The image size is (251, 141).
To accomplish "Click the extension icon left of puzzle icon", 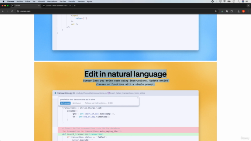I will pos(227,11).
